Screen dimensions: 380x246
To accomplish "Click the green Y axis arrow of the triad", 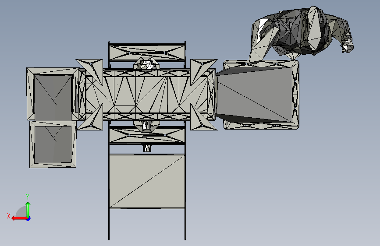I will pyautogui.click(x=28, y=209).
